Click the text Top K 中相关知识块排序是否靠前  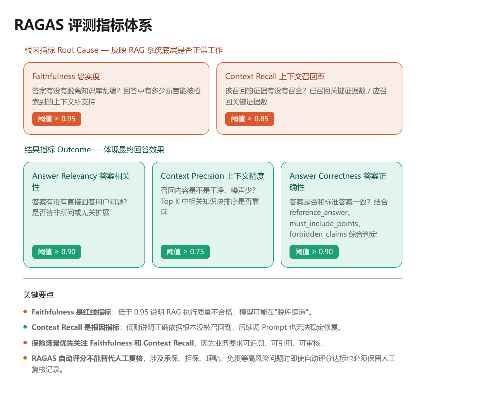pos(210,207)
